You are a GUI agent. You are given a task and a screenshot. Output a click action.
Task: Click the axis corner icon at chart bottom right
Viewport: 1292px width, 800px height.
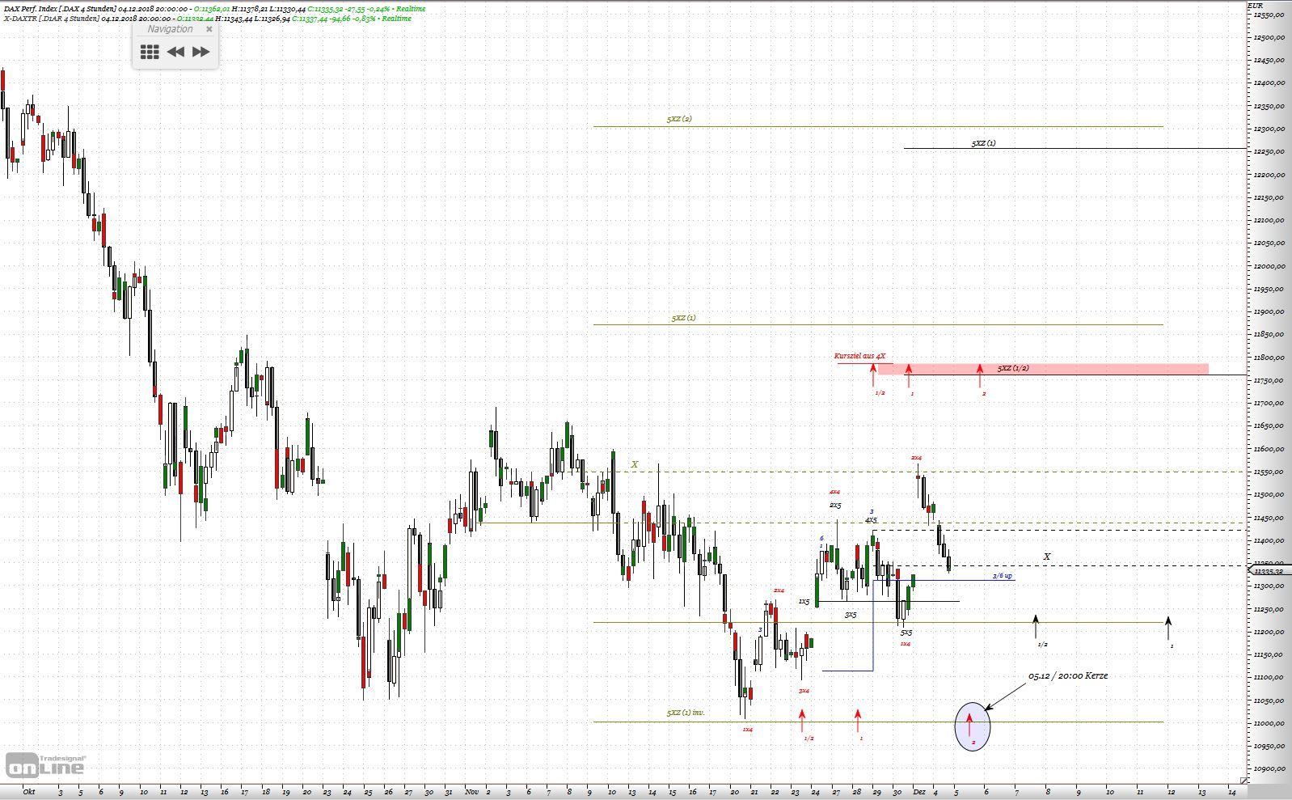point(1245,780)
